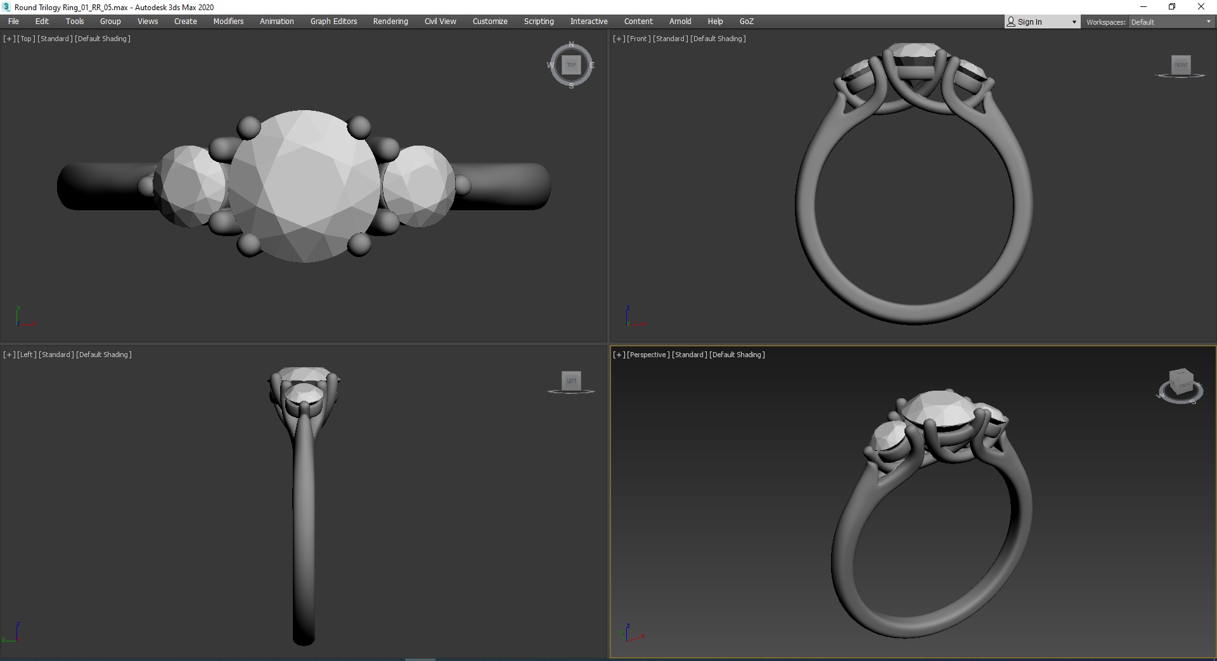Viewport: 1217px width, 661px height.
Task: Open the Group menu
Action: point(110,22)
